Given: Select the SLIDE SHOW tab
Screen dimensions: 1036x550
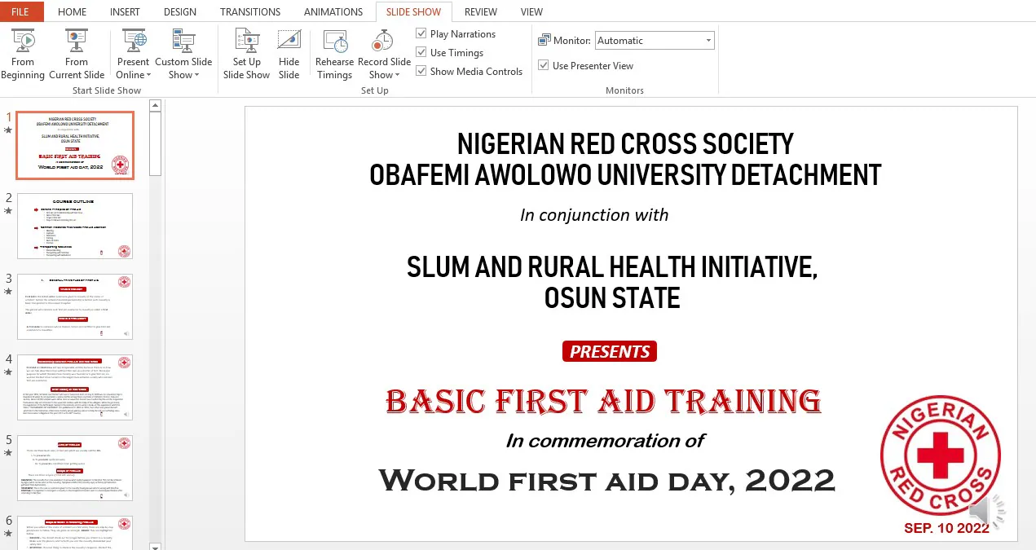Looking at the screenshot, I should pyautogui.click(x=413, y=11).
